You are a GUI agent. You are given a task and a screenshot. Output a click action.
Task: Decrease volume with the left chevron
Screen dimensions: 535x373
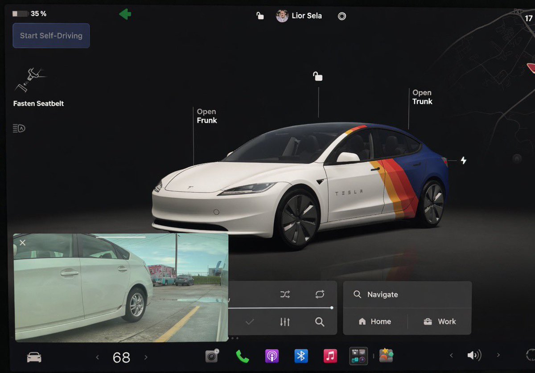pyautogui.click(x=451, y=355)
